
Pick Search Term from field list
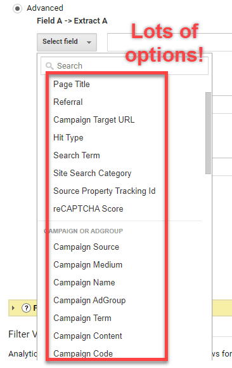click(x=77, y=155)
